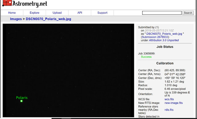Click the green Polaris label in image
This screenshot has height=119, width=197.
tap(22, 98)
